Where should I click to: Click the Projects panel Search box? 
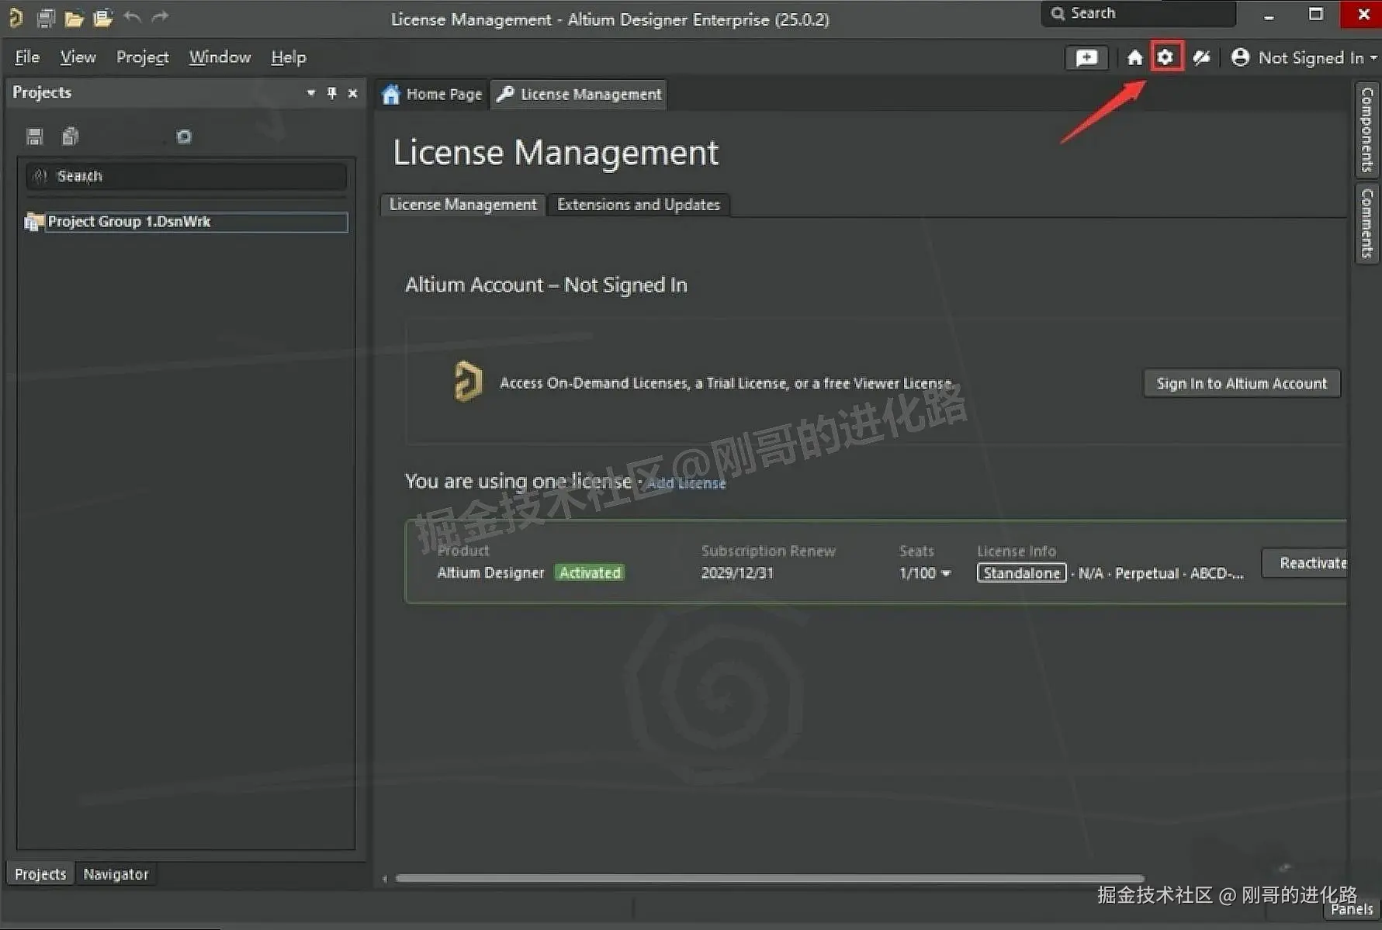186,176
